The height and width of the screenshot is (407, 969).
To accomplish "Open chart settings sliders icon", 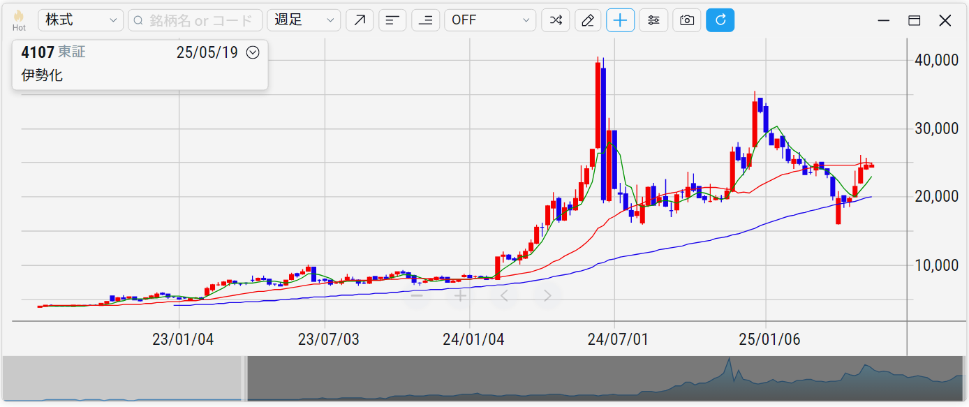I will click(653, 20).
